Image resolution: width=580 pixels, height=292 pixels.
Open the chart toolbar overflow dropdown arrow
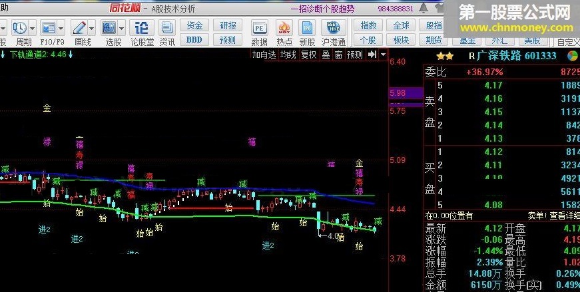383,55
